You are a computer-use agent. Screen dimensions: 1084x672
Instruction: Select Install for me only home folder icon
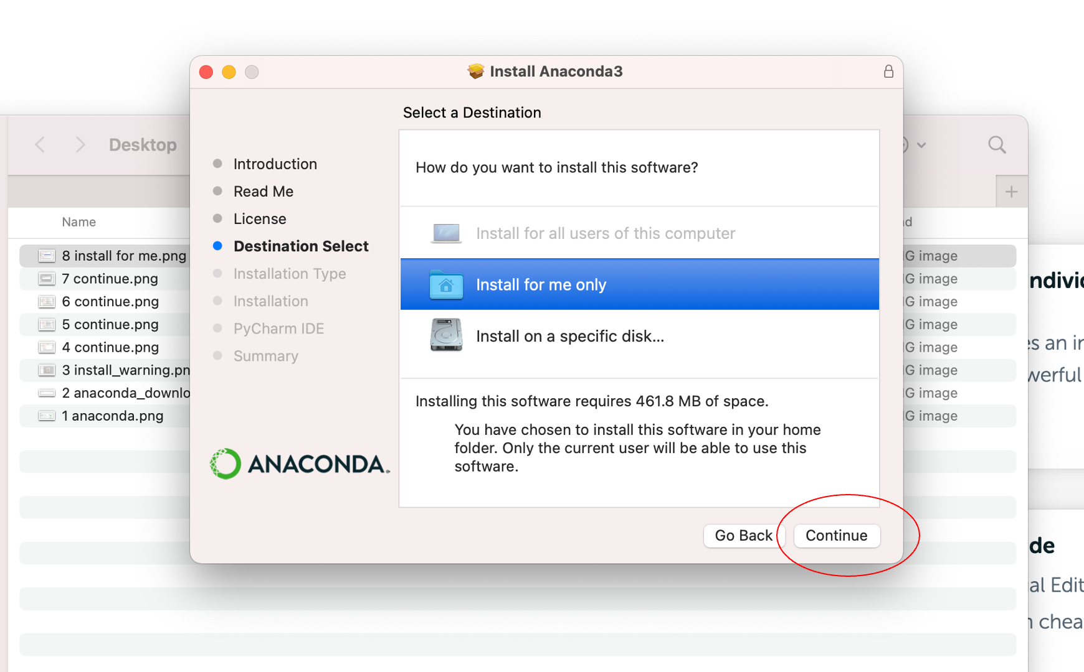[445, 284]
